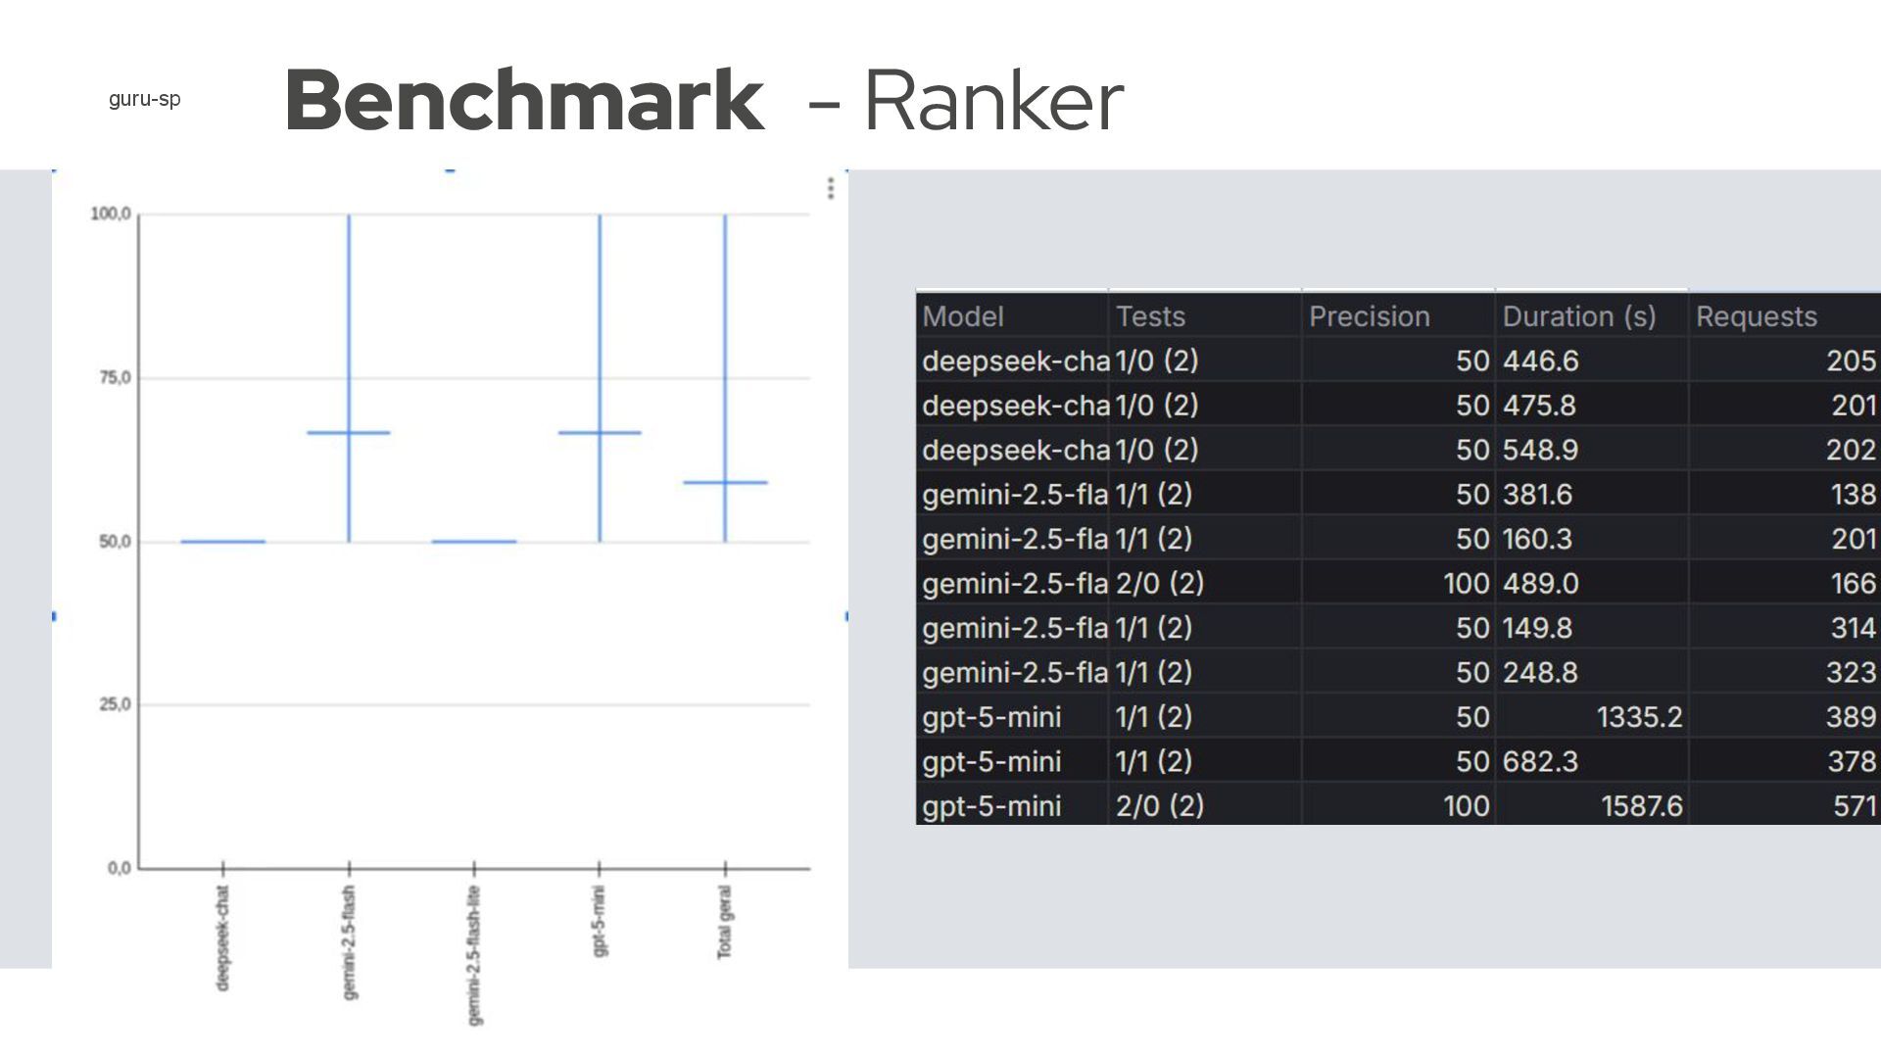
Task: Select the 446.6 duration cell
Action: coord(1540,361)
